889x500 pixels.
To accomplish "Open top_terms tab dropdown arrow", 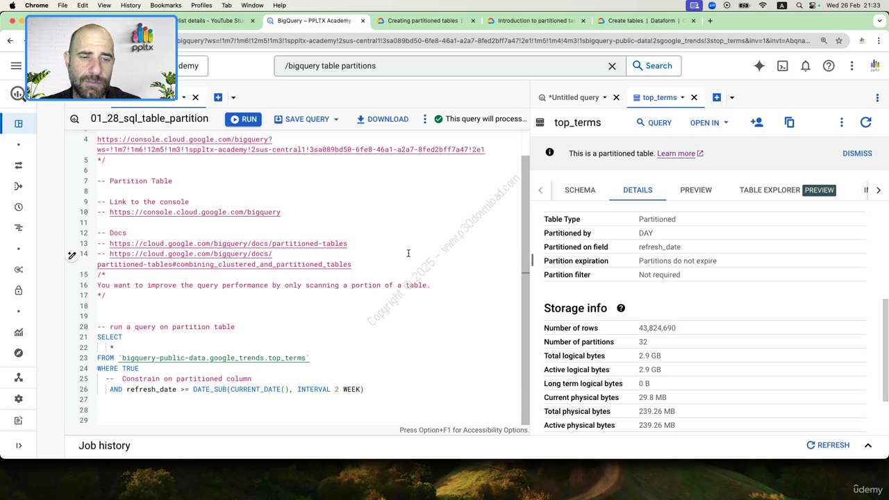I will [x=683, y=97].
